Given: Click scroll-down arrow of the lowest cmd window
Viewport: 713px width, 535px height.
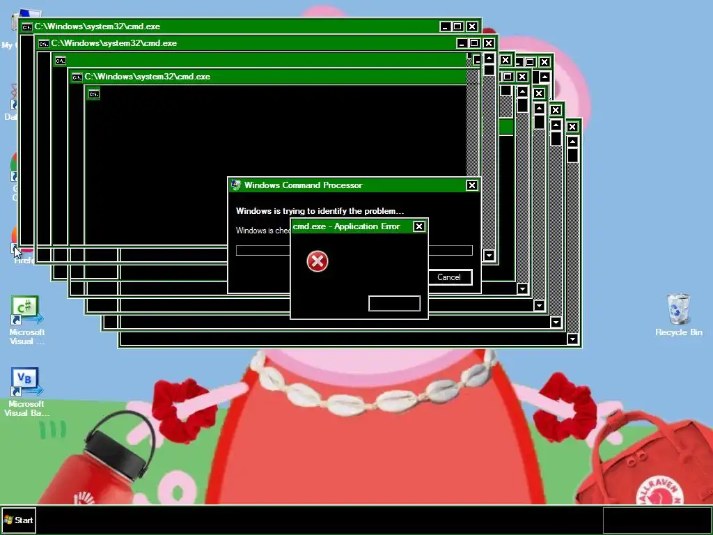Looking at the screenshot, I should (572, 339).
